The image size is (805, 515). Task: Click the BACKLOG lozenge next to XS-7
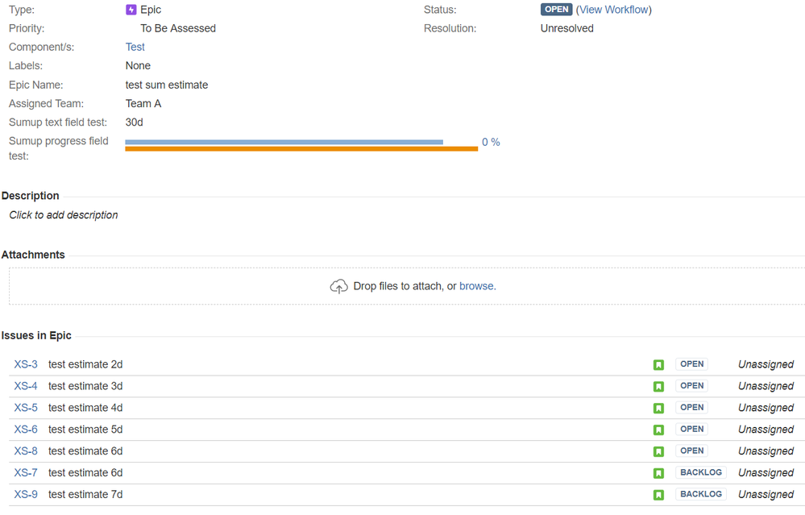point(700,472)
